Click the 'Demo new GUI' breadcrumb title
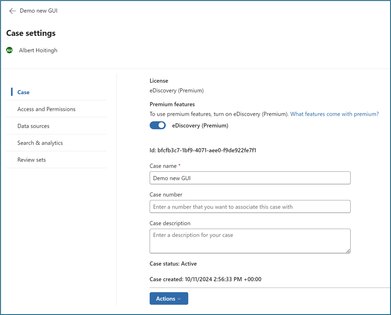The height and width of the screenshot is (315, 391). pyautogui.click(x=39, y=11)
